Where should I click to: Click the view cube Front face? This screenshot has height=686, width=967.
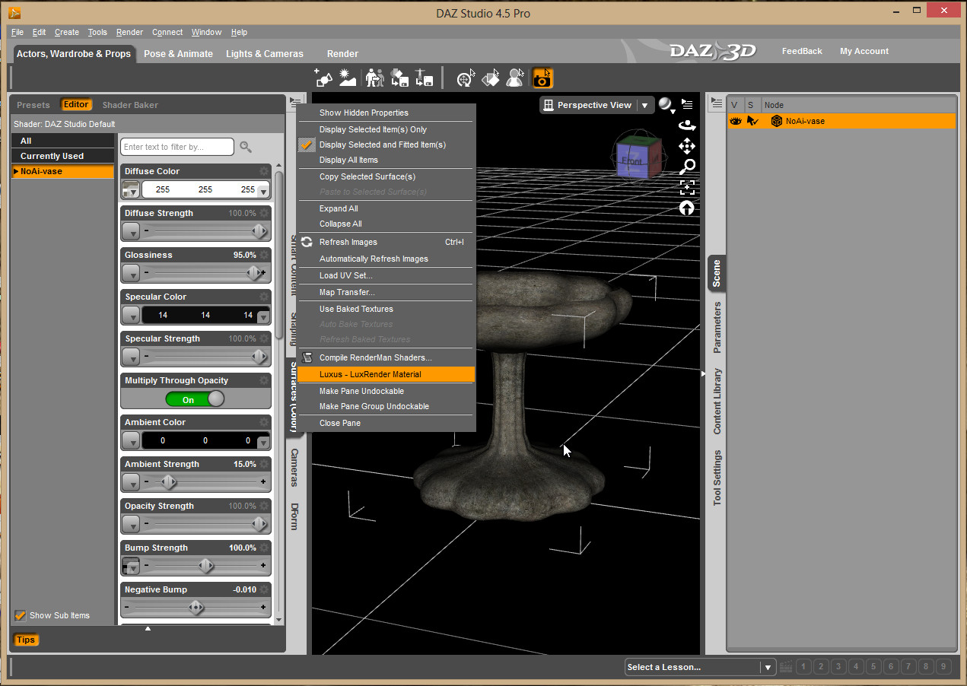[x=631, y=161]
